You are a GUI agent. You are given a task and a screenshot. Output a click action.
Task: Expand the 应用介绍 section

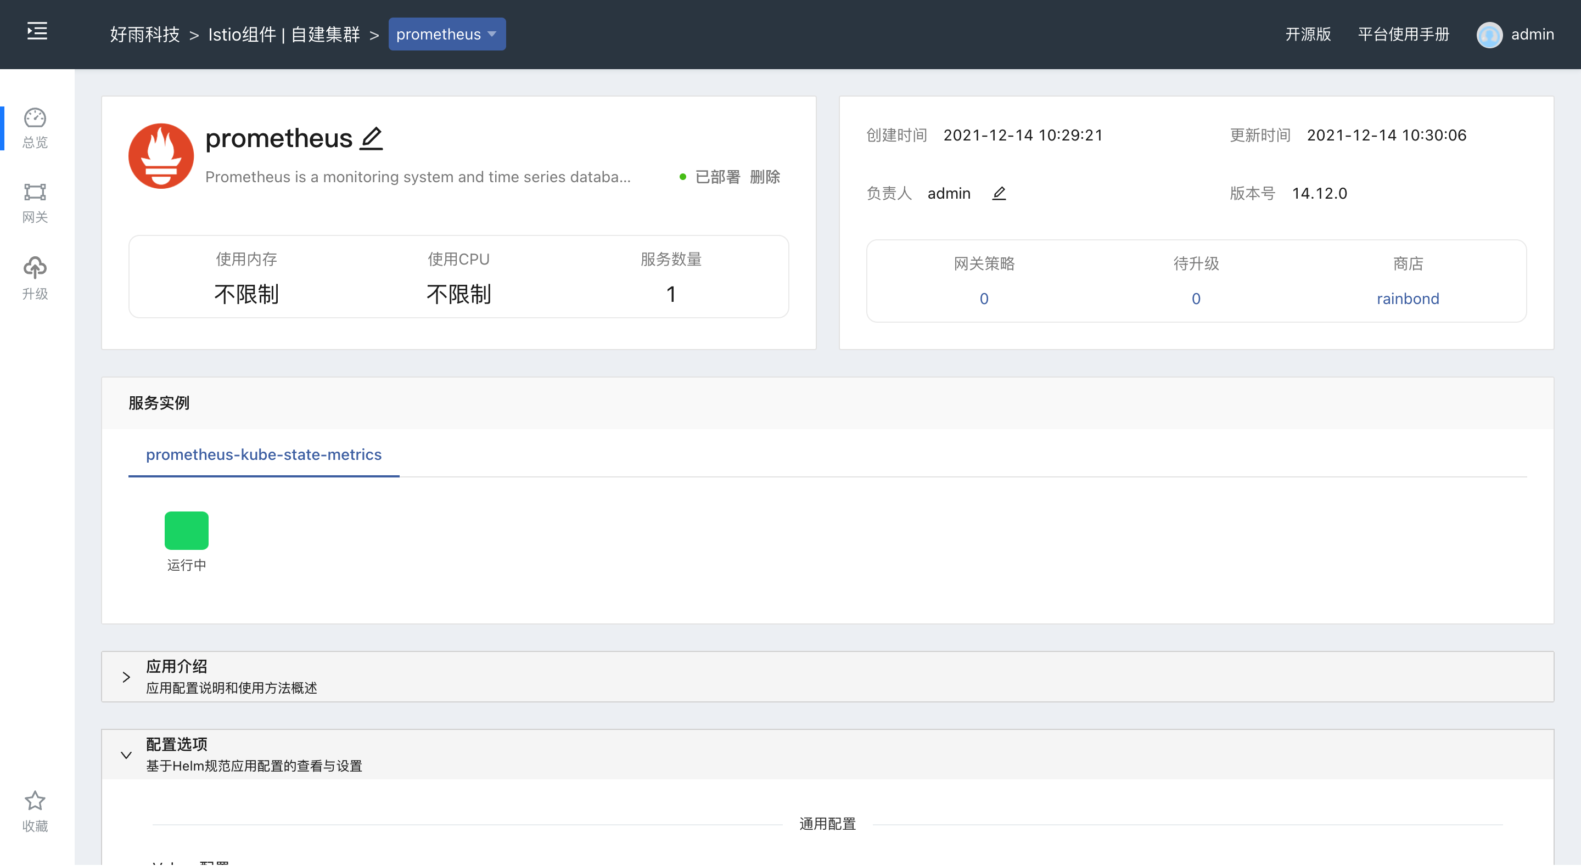[126, 677]
